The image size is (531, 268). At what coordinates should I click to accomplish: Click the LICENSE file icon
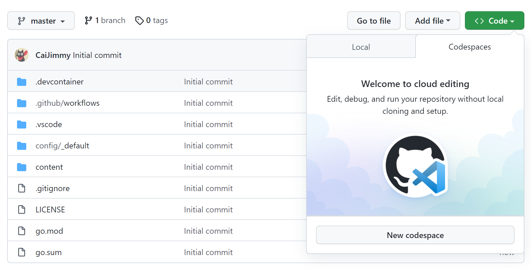click(x=22, y=210)
